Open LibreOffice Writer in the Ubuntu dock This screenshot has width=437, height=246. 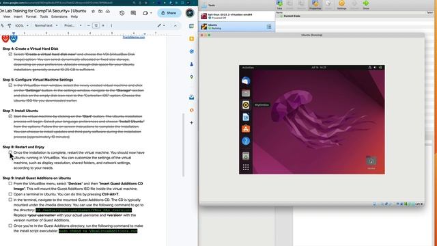click(x=246, y=117)
